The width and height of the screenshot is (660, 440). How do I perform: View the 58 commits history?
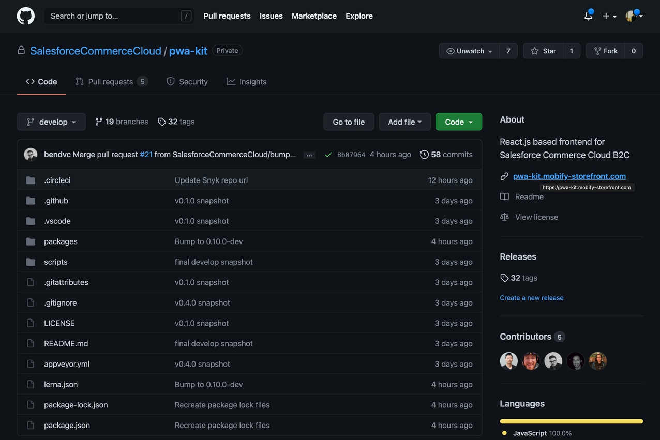[x=446, y=155]
